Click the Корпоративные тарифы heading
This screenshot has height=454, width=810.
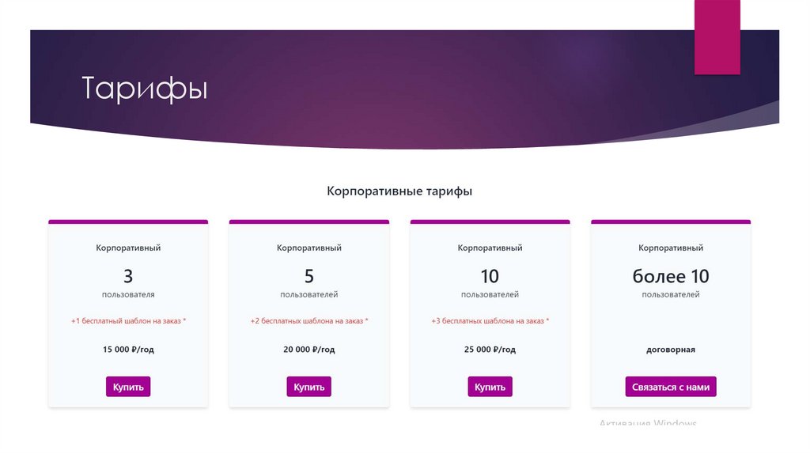pos(399,191)
